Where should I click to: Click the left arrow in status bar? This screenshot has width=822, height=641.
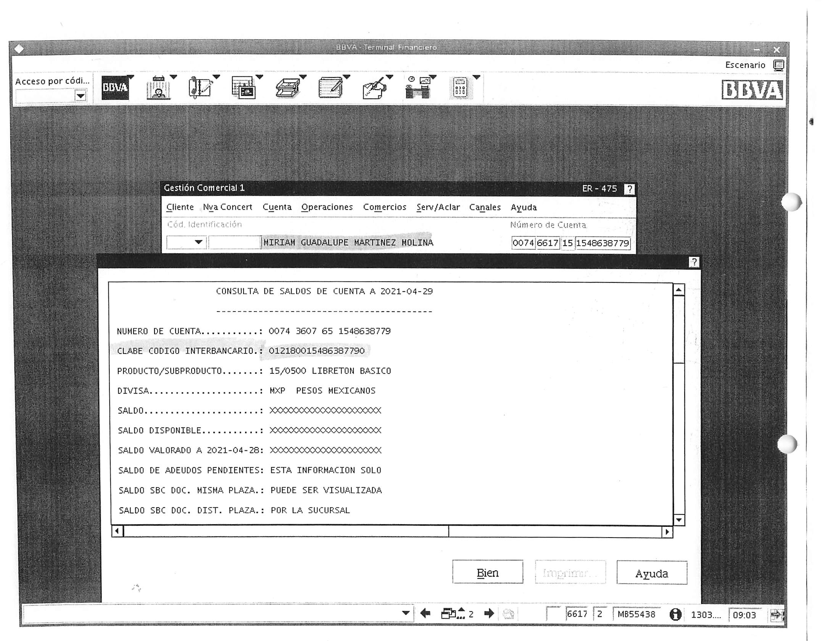coord(425,614)
